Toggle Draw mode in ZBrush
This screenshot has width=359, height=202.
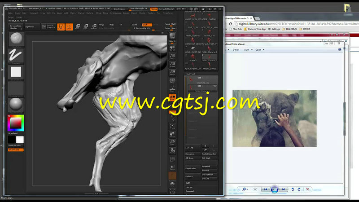(x=69, y=27)
